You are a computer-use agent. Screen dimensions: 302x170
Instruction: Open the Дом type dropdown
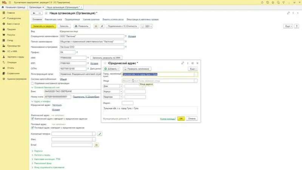tap(121, 86)
